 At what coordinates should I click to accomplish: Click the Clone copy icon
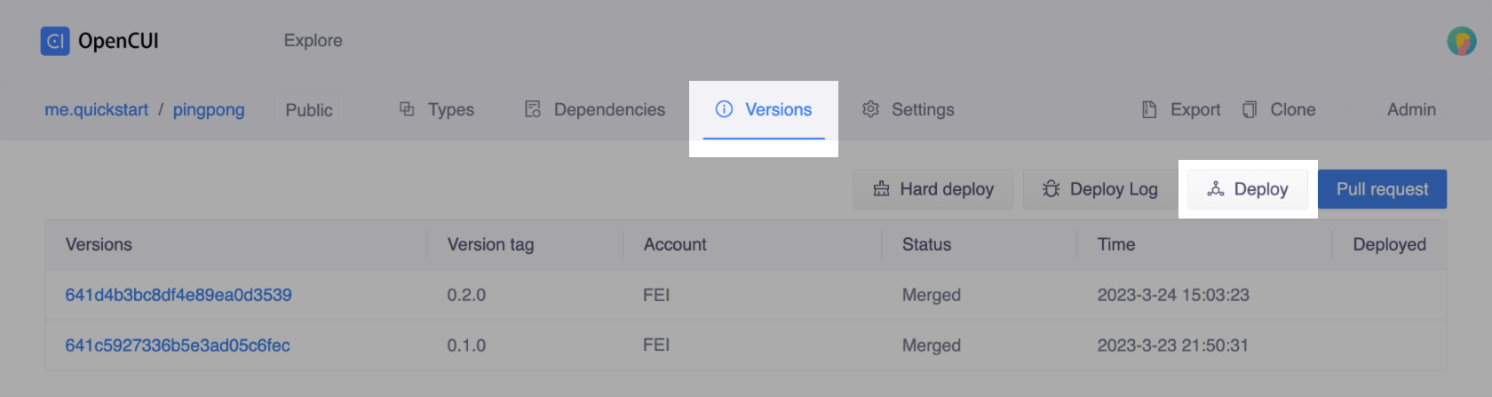coord(1250,109)
